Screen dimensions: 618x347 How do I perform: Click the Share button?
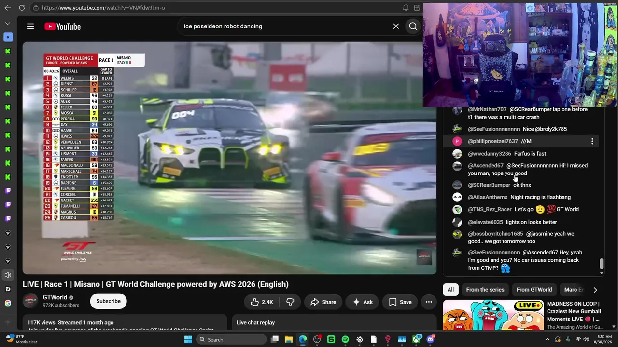coord(323,302)
